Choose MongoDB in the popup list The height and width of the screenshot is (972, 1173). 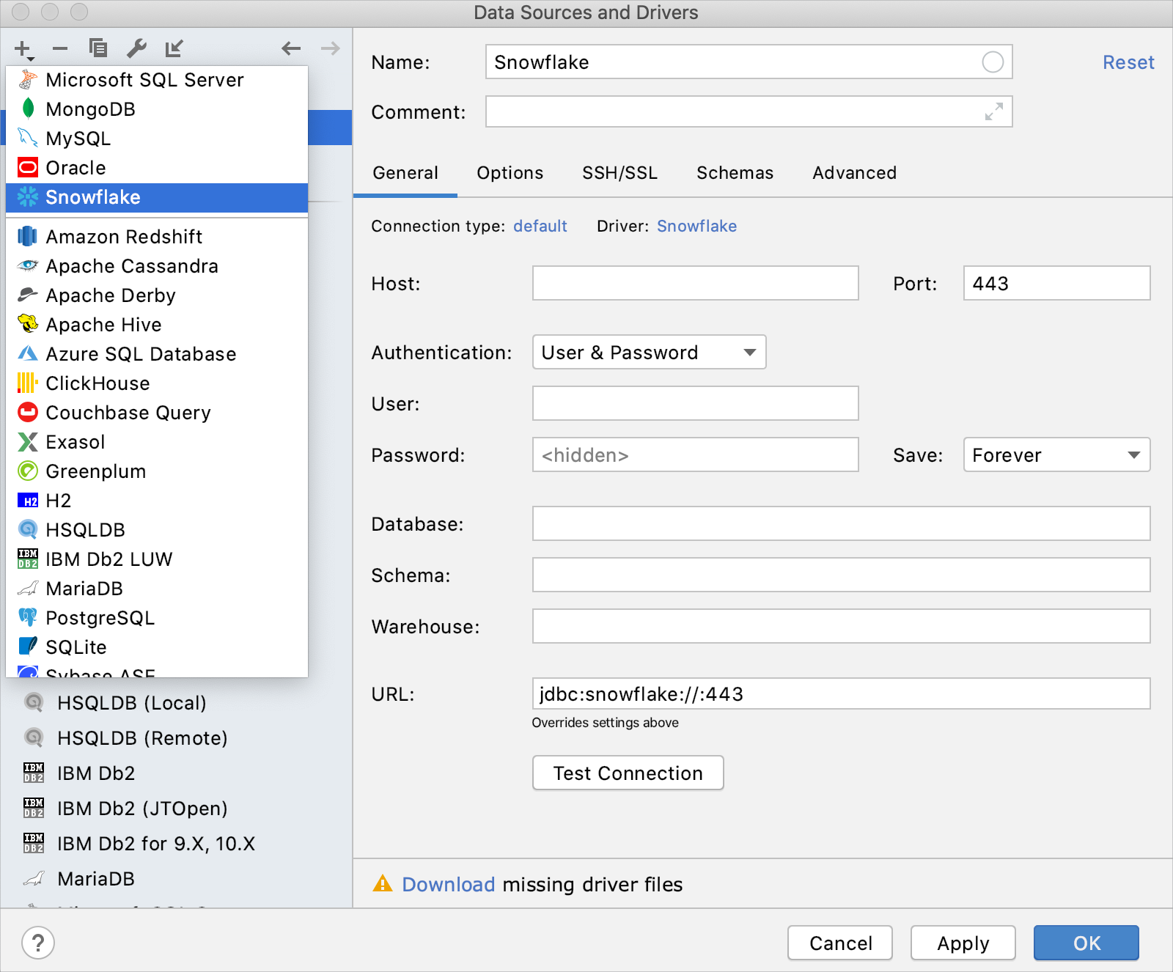[x=157, y=109]
